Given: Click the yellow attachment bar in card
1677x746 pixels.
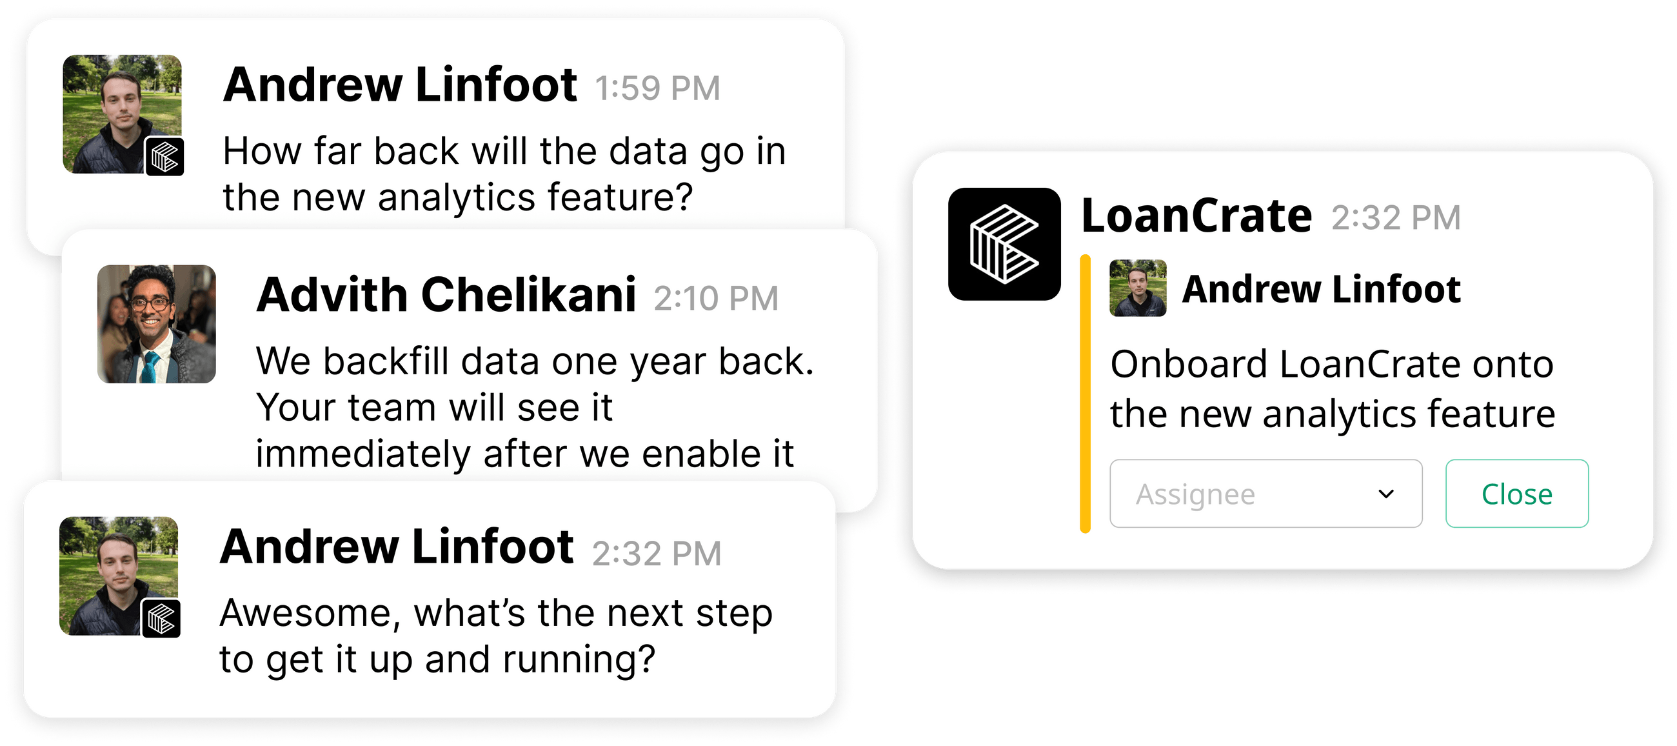Looking at the screenshot, I should 1085,394.
